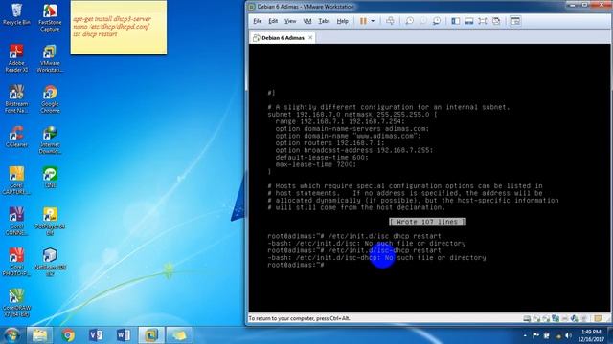Take a snapshot of the virtual machine

point(409,21)
